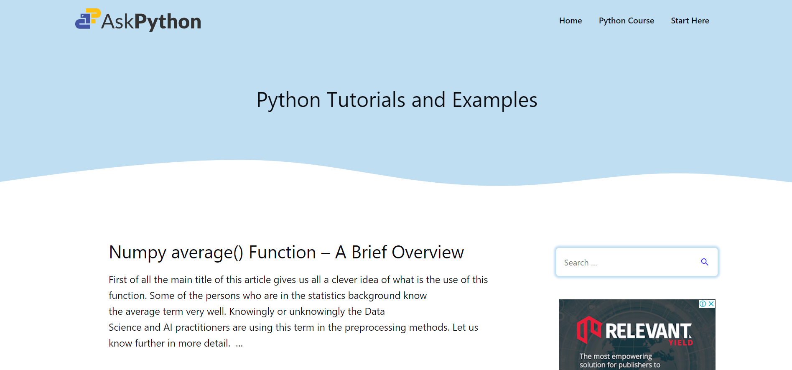Click the red YIELD text in the ad
The image size is (792, 370).
click(680, 343)
